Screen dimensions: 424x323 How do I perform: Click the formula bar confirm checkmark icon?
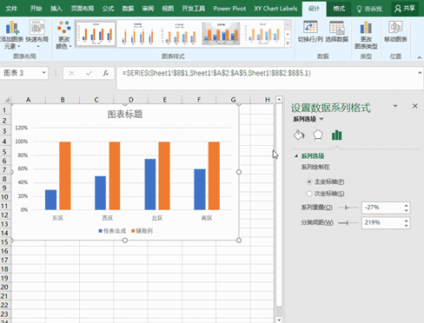pos(89,74)
